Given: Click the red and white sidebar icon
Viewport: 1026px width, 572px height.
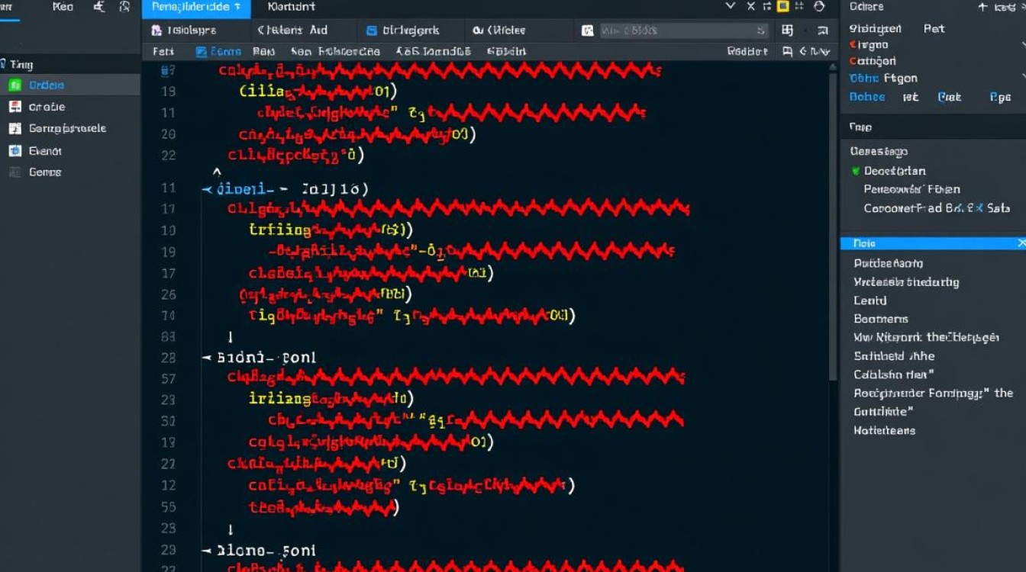Looking at the screenshot, I should pyautogui.click(x=15, y=107).
